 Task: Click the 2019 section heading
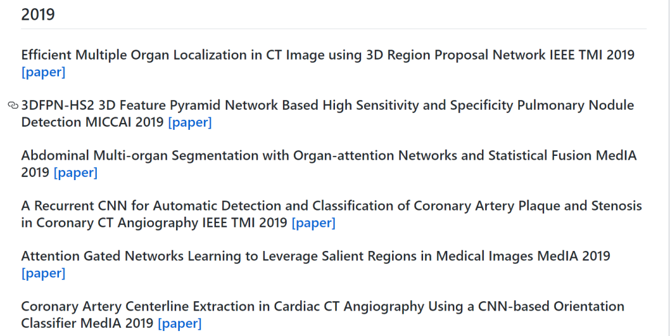point(38,14)
